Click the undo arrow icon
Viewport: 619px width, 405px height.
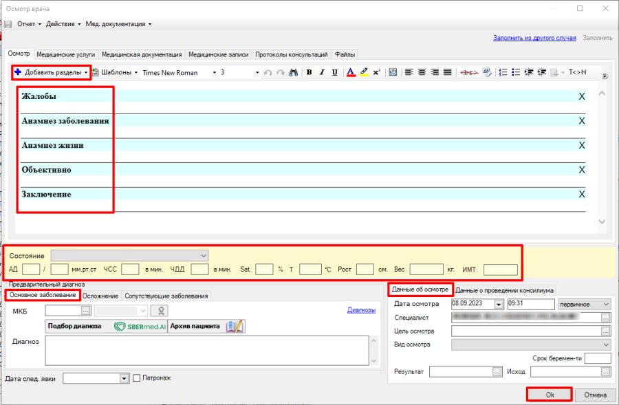tap(268, 73)
